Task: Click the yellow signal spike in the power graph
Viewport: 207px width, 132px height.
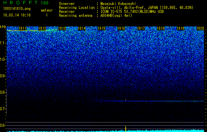Action: [125, 129]
